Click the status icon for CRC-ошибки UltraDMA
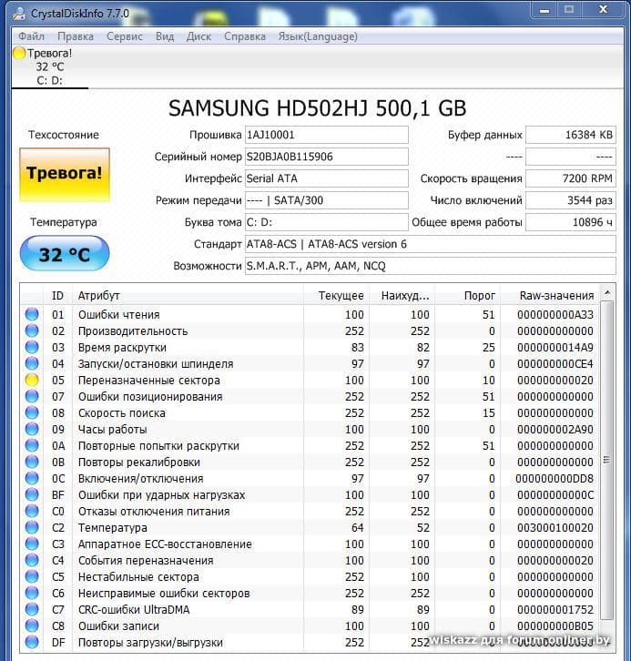The width and height of the screenshot is (631, 661). pos(32,610)
